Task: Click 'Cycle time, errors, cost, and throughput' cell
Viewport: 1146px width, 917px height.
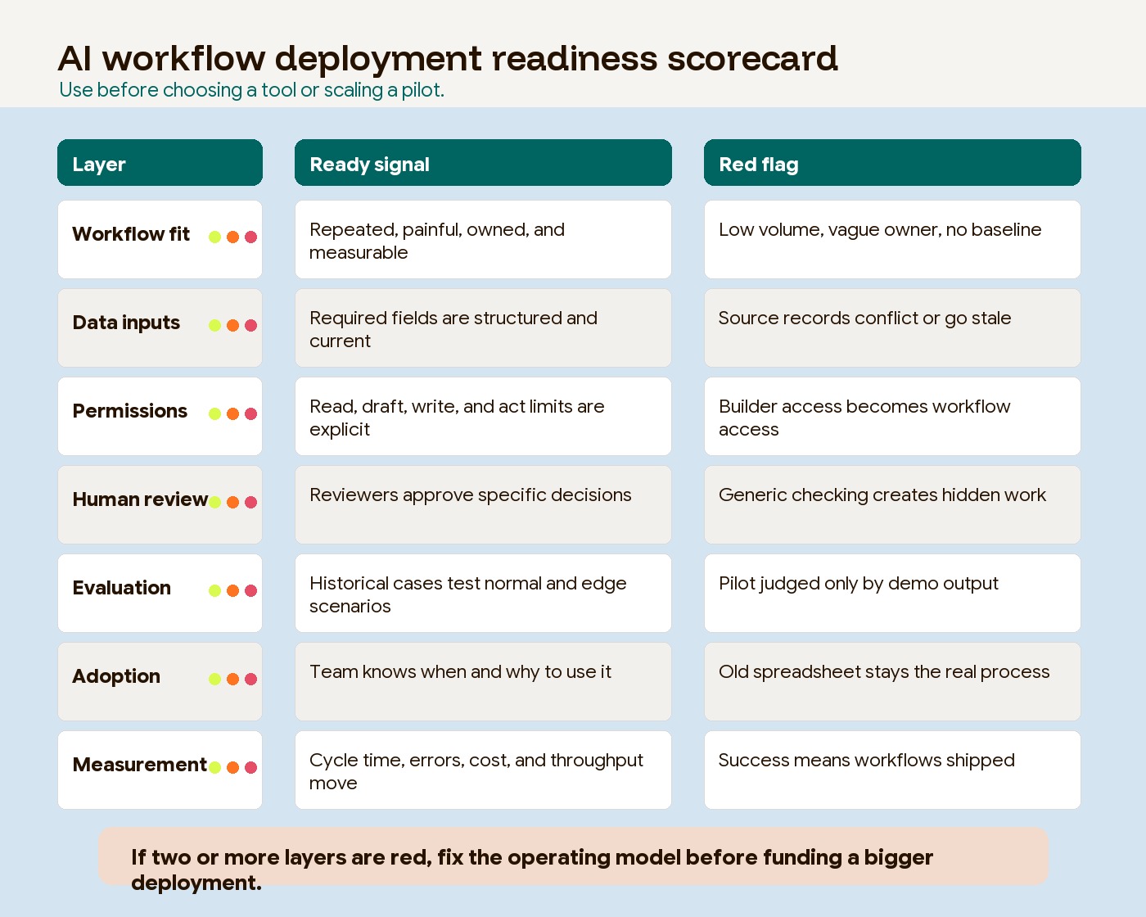Action: click(483, 770)
